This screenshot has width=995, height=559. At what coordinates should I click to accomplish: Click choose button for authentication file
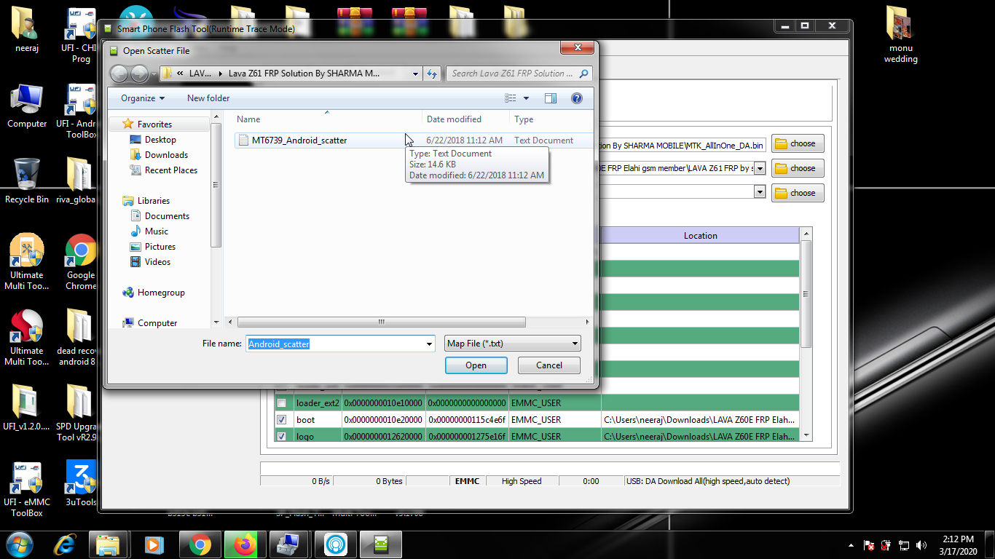798,193
